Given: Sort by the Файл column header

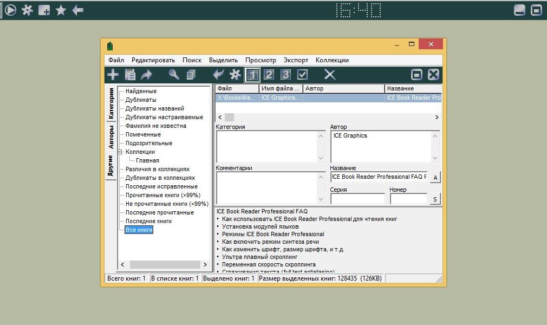Looking at the screenshot, I should (x=237, y=89).
